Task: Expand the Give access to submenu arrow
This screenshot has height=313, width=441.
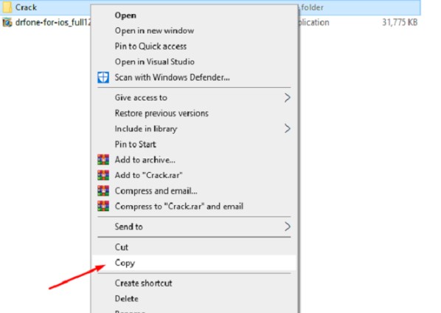Action: [x=287, y=97]
